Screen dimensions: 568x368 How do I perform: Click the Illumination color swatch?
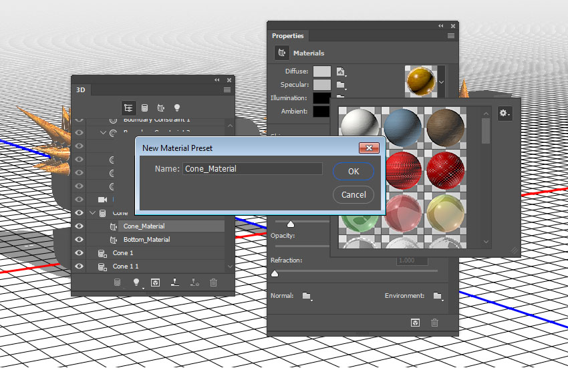(x=322, y=98)
